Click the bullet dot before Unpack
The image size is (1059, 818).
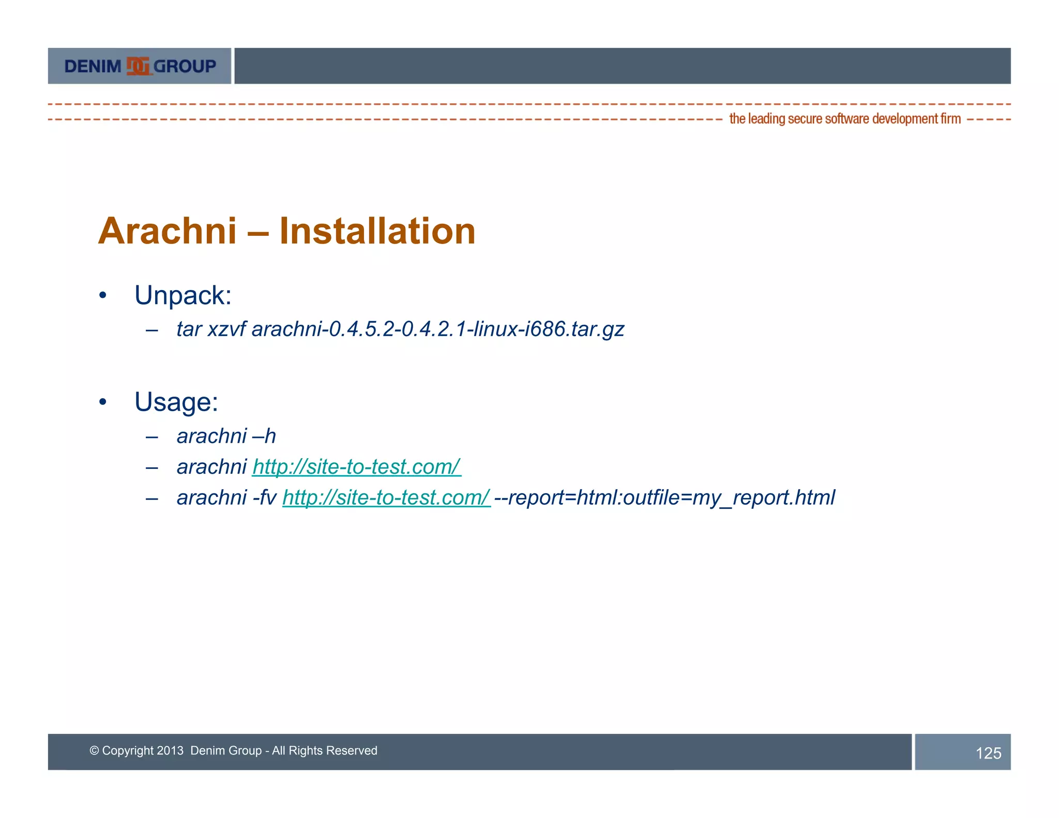point(103,296)
